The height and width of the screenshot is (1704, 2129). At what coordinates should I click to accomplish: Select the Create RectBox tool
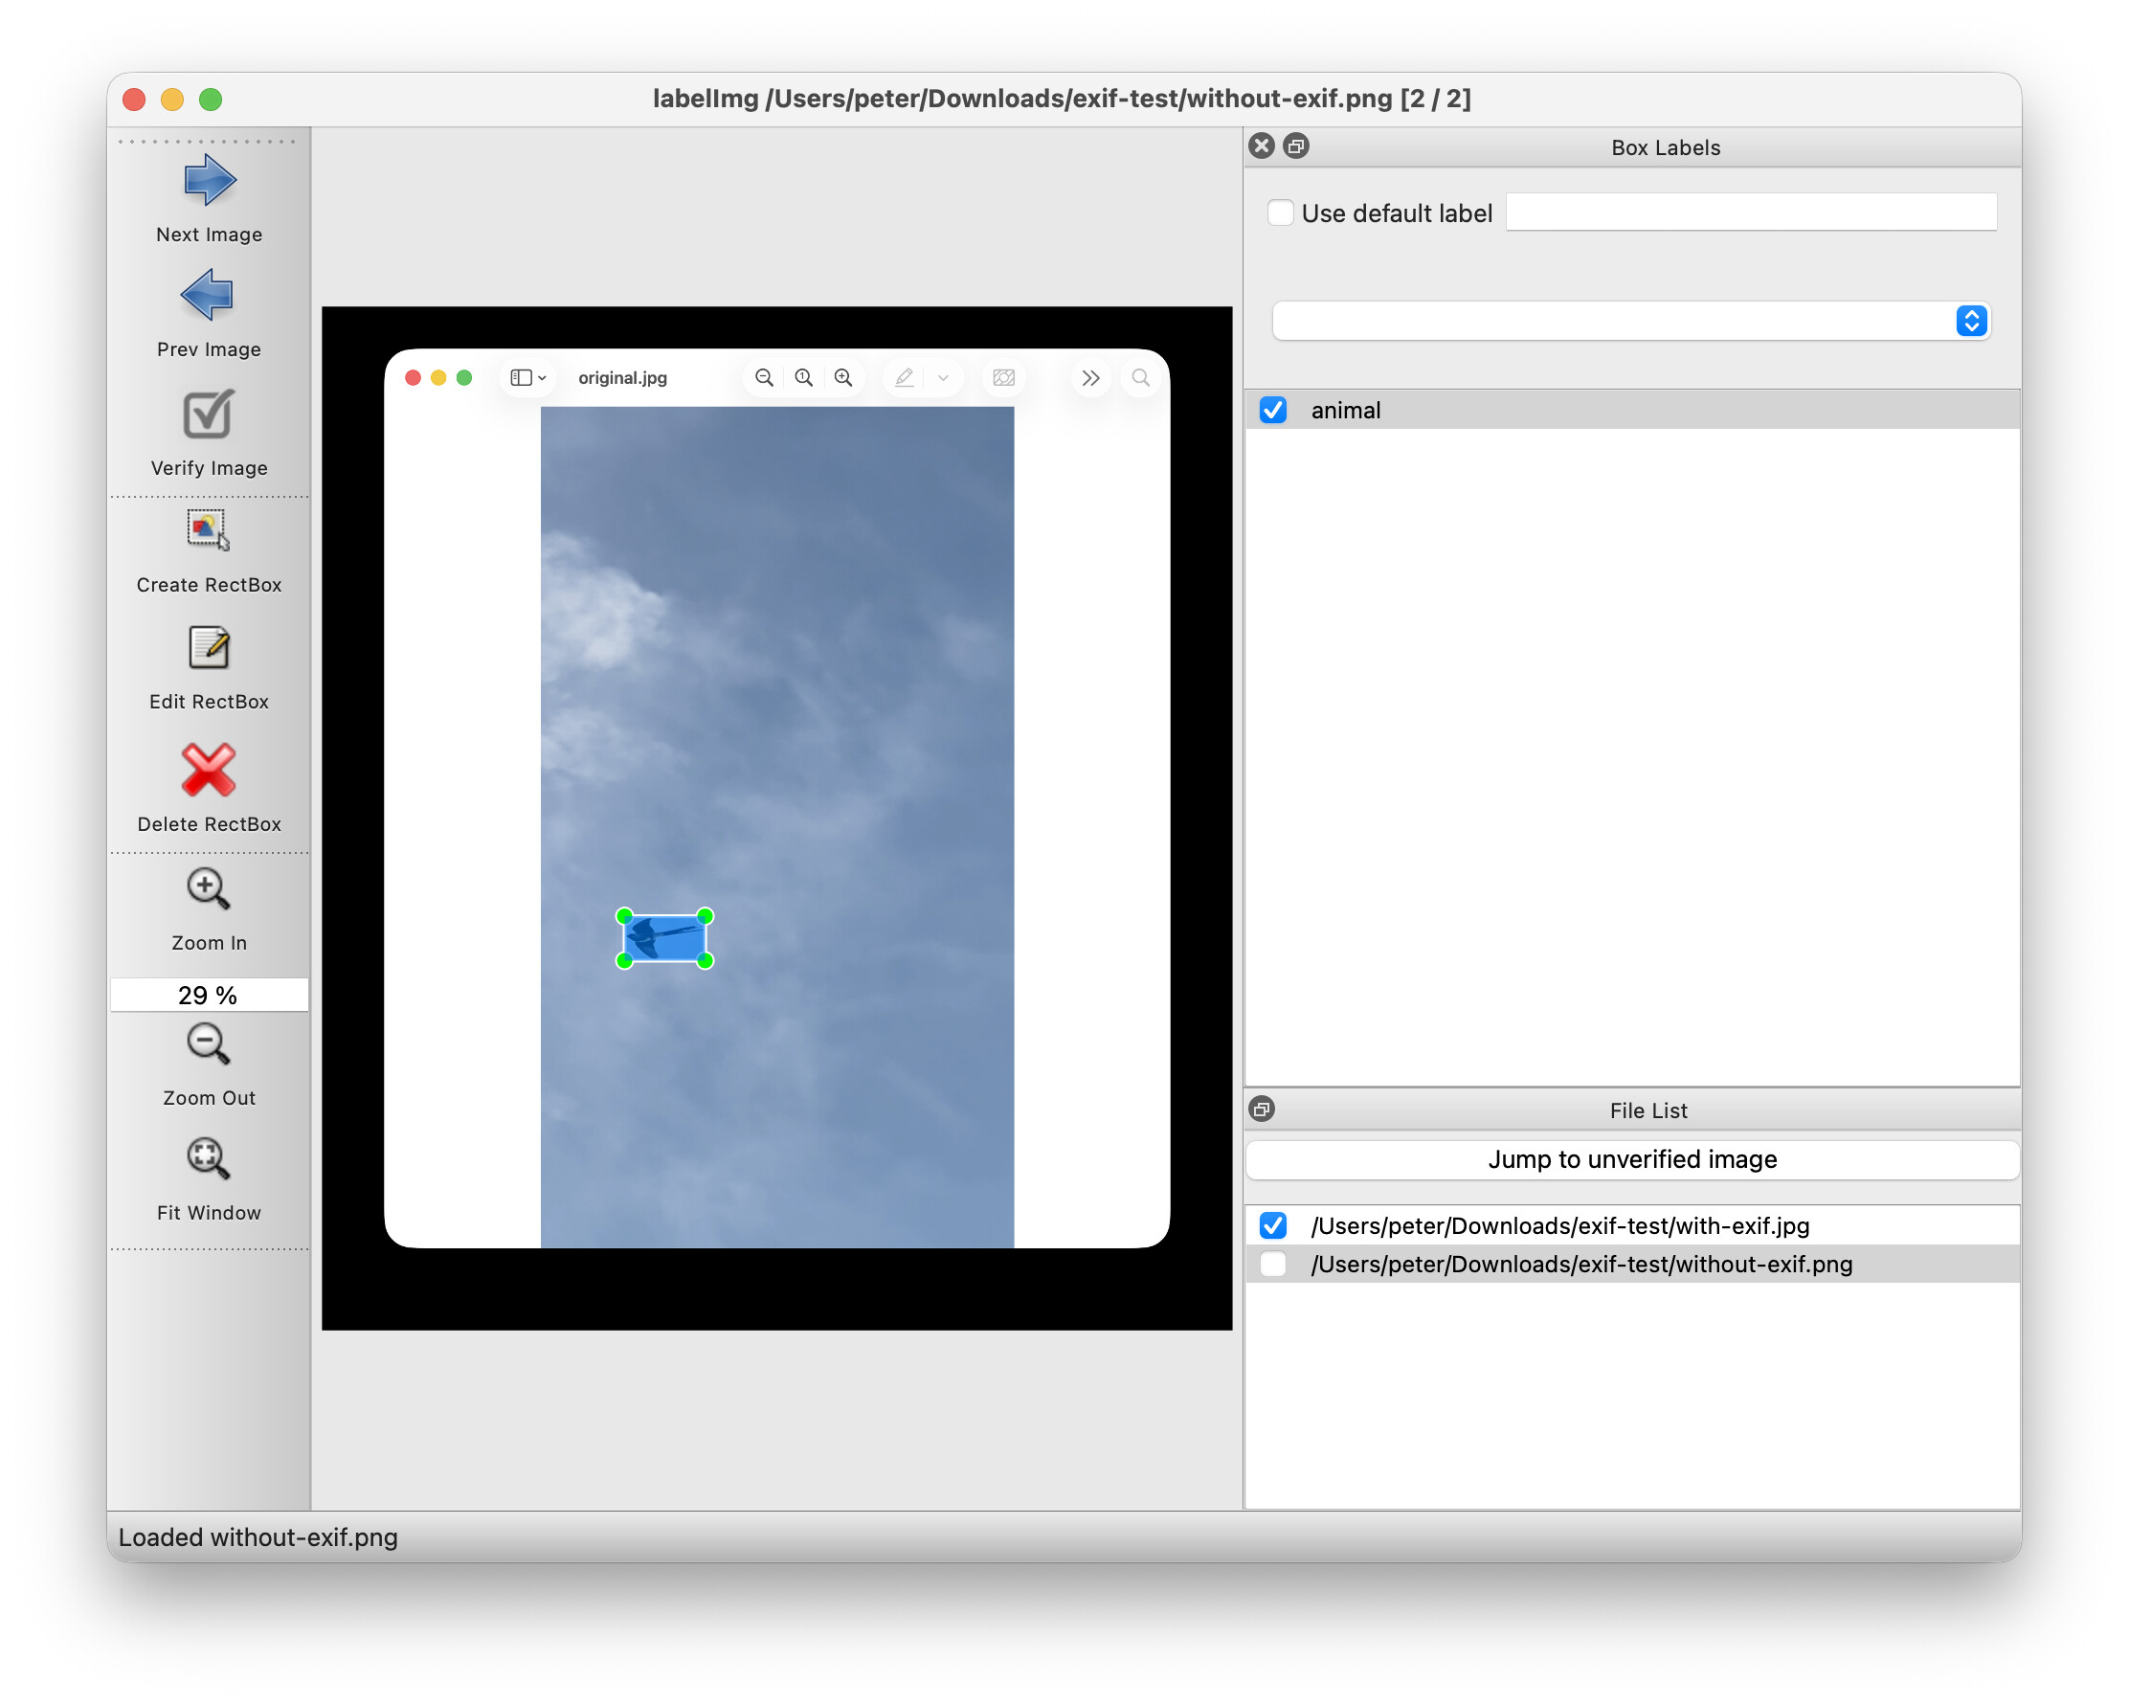[209, 530]
